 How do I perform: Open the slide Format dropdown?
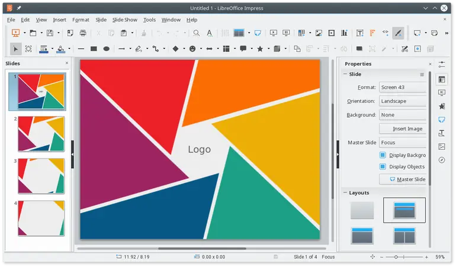click(x=402, y=88)
